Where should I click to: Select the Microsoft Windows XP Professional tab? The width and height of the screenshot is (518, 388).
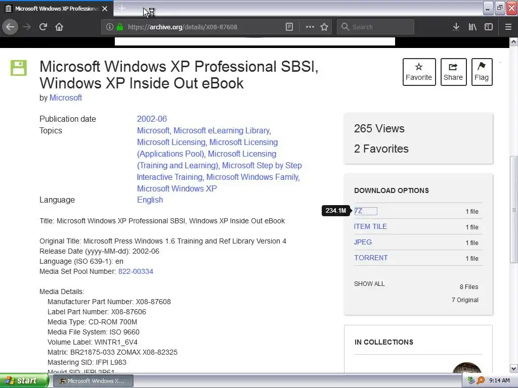pos(57,9)
